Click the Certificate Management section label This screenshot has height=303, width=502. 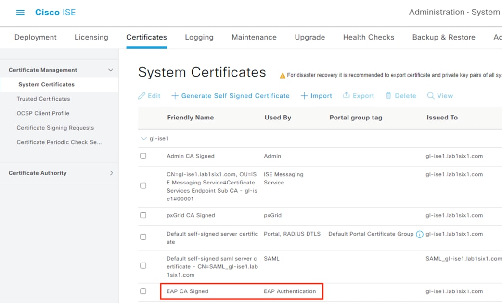coord(43,70)
